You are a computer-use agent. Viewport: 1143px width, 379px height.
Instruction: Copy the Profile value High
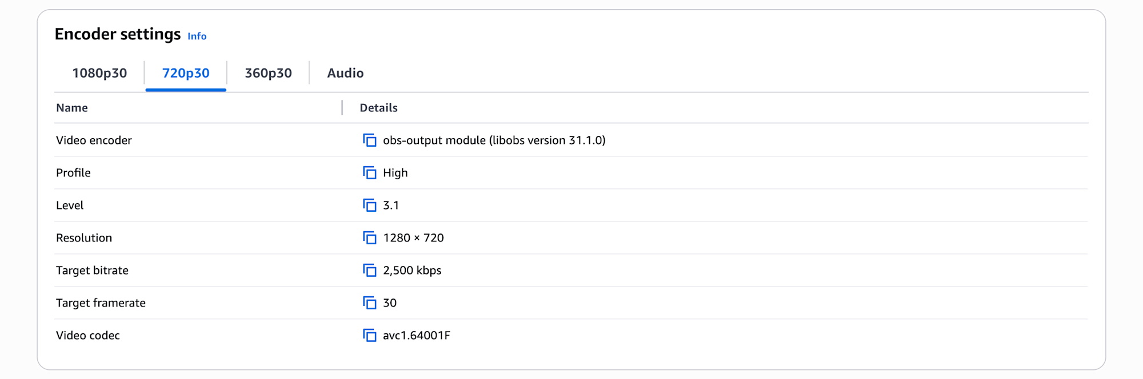[x=370, y=173]
